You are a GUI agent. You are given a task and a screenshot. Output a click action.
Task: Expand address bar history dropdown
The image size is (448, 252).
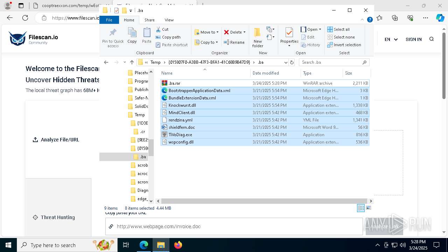[286, 62]
